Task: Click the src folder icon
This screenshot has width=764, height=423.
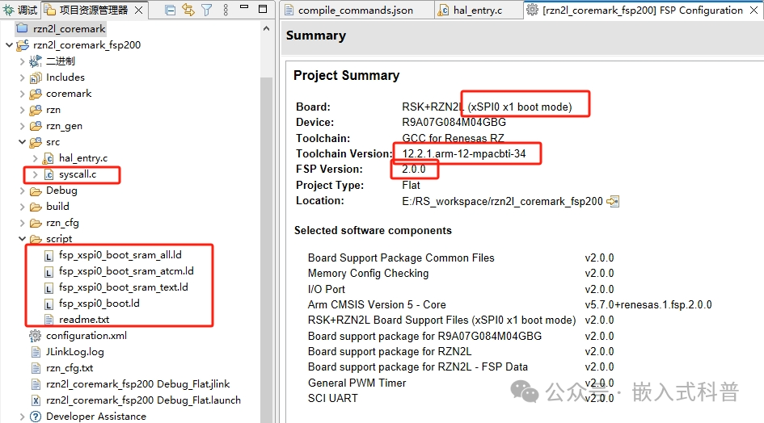Action: tap(35, 142)
